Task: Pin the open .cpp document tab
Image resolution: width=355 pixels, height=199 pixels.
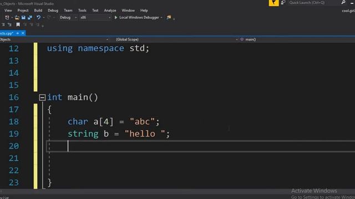Action: point(17,33)
